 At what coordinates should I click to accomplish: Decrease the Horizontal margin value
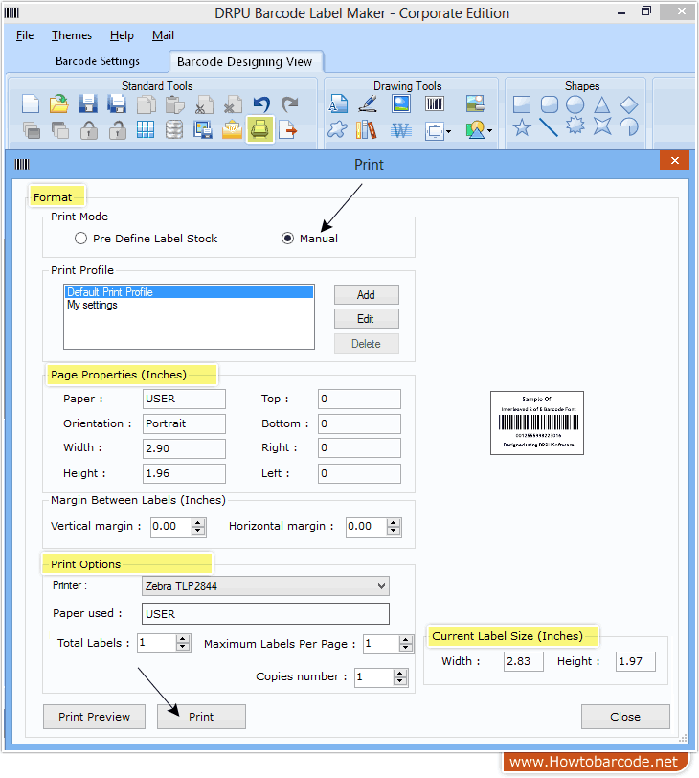click(x=394, y=531)
